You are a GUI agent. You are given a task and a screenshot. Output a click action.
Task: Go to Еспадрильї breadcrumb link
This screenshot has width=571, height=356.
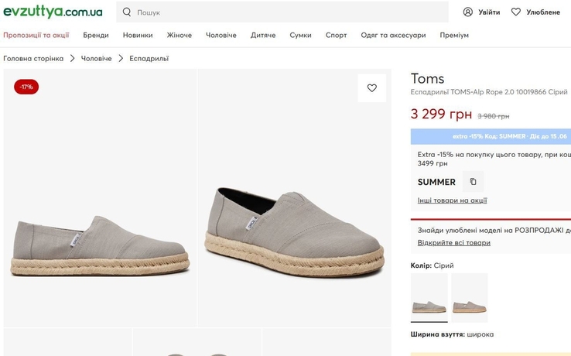click(149, 58)
